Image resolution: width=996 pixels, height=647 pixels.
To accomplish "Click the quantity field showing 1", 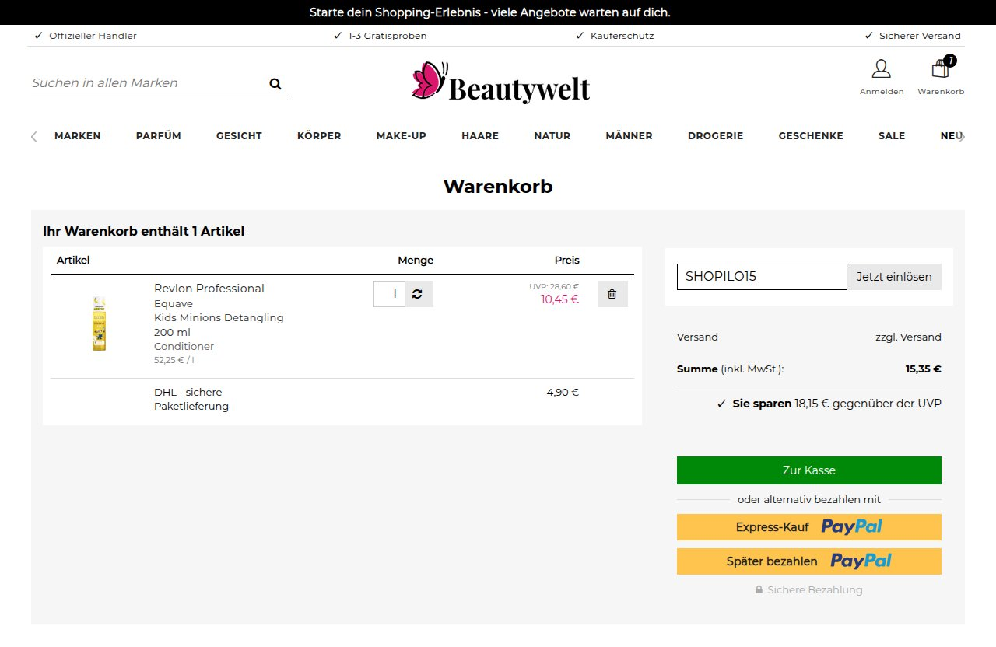I will [389, 294].
